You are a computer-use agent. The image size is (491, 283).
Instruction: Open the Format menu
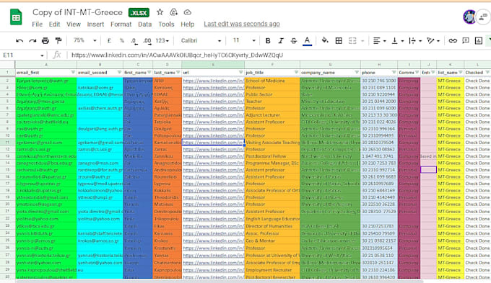click(x=121, y=24)
